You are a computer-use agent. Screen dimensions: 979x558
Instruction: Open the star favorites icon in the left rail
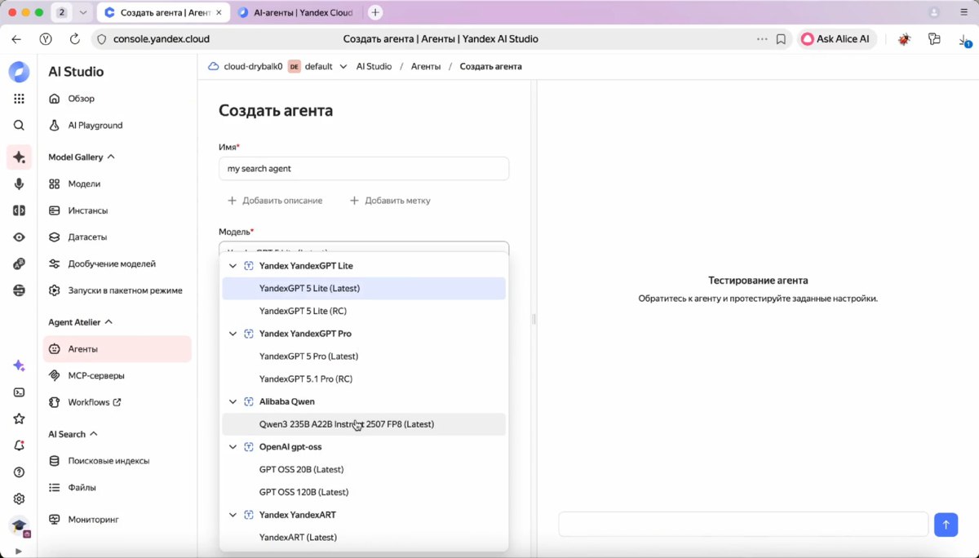[20, 419]
